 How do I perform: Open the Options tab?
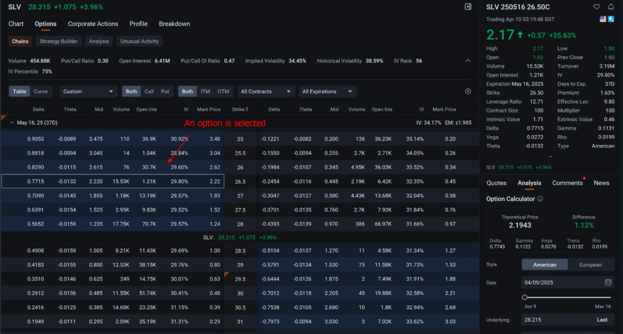point(46,24)
